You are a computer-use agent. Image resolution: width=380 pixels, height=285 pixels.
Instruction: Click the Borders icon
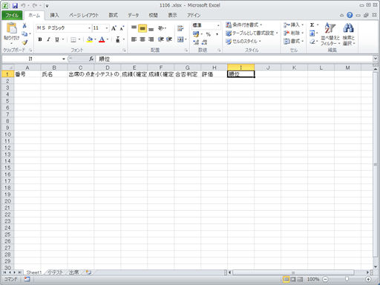[x=73, y=39]
